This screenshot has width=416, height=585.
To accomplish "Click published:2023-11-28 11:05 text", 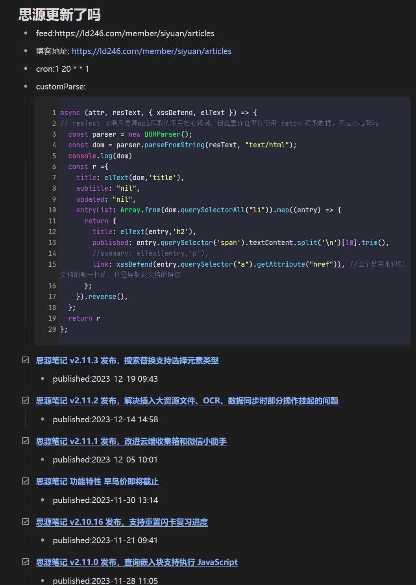I will click(105, 581).
